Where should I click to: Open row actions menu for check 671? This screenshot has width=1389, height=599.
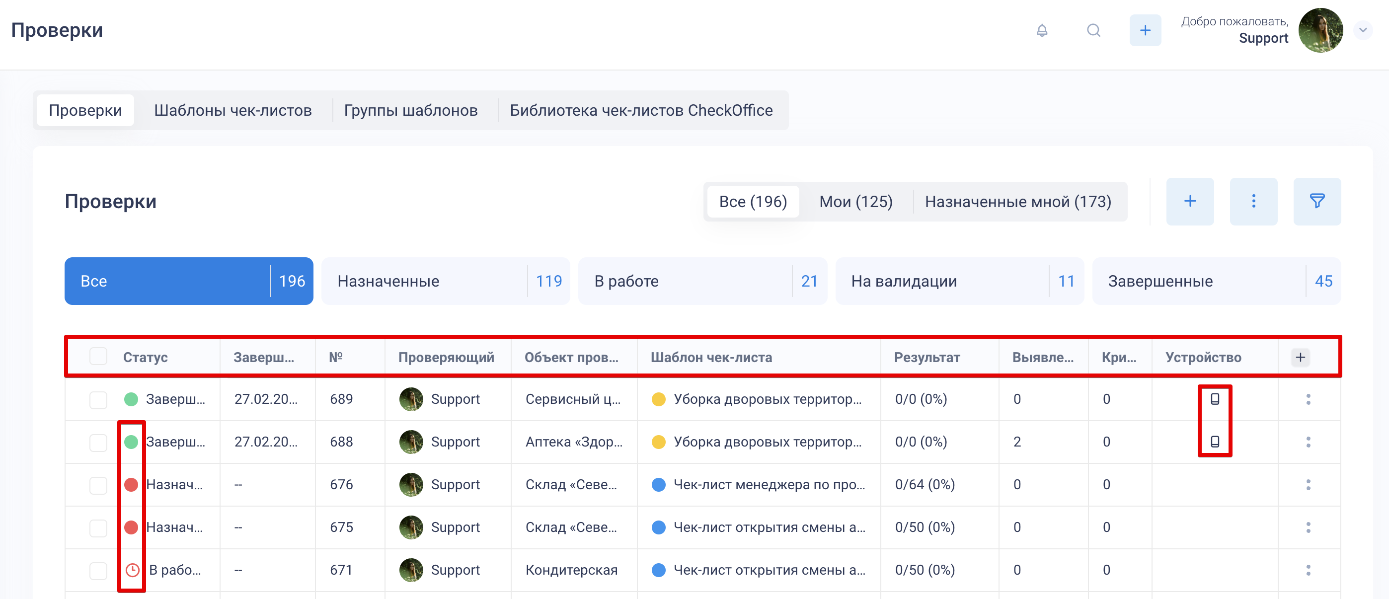[x=1308, y=569]
